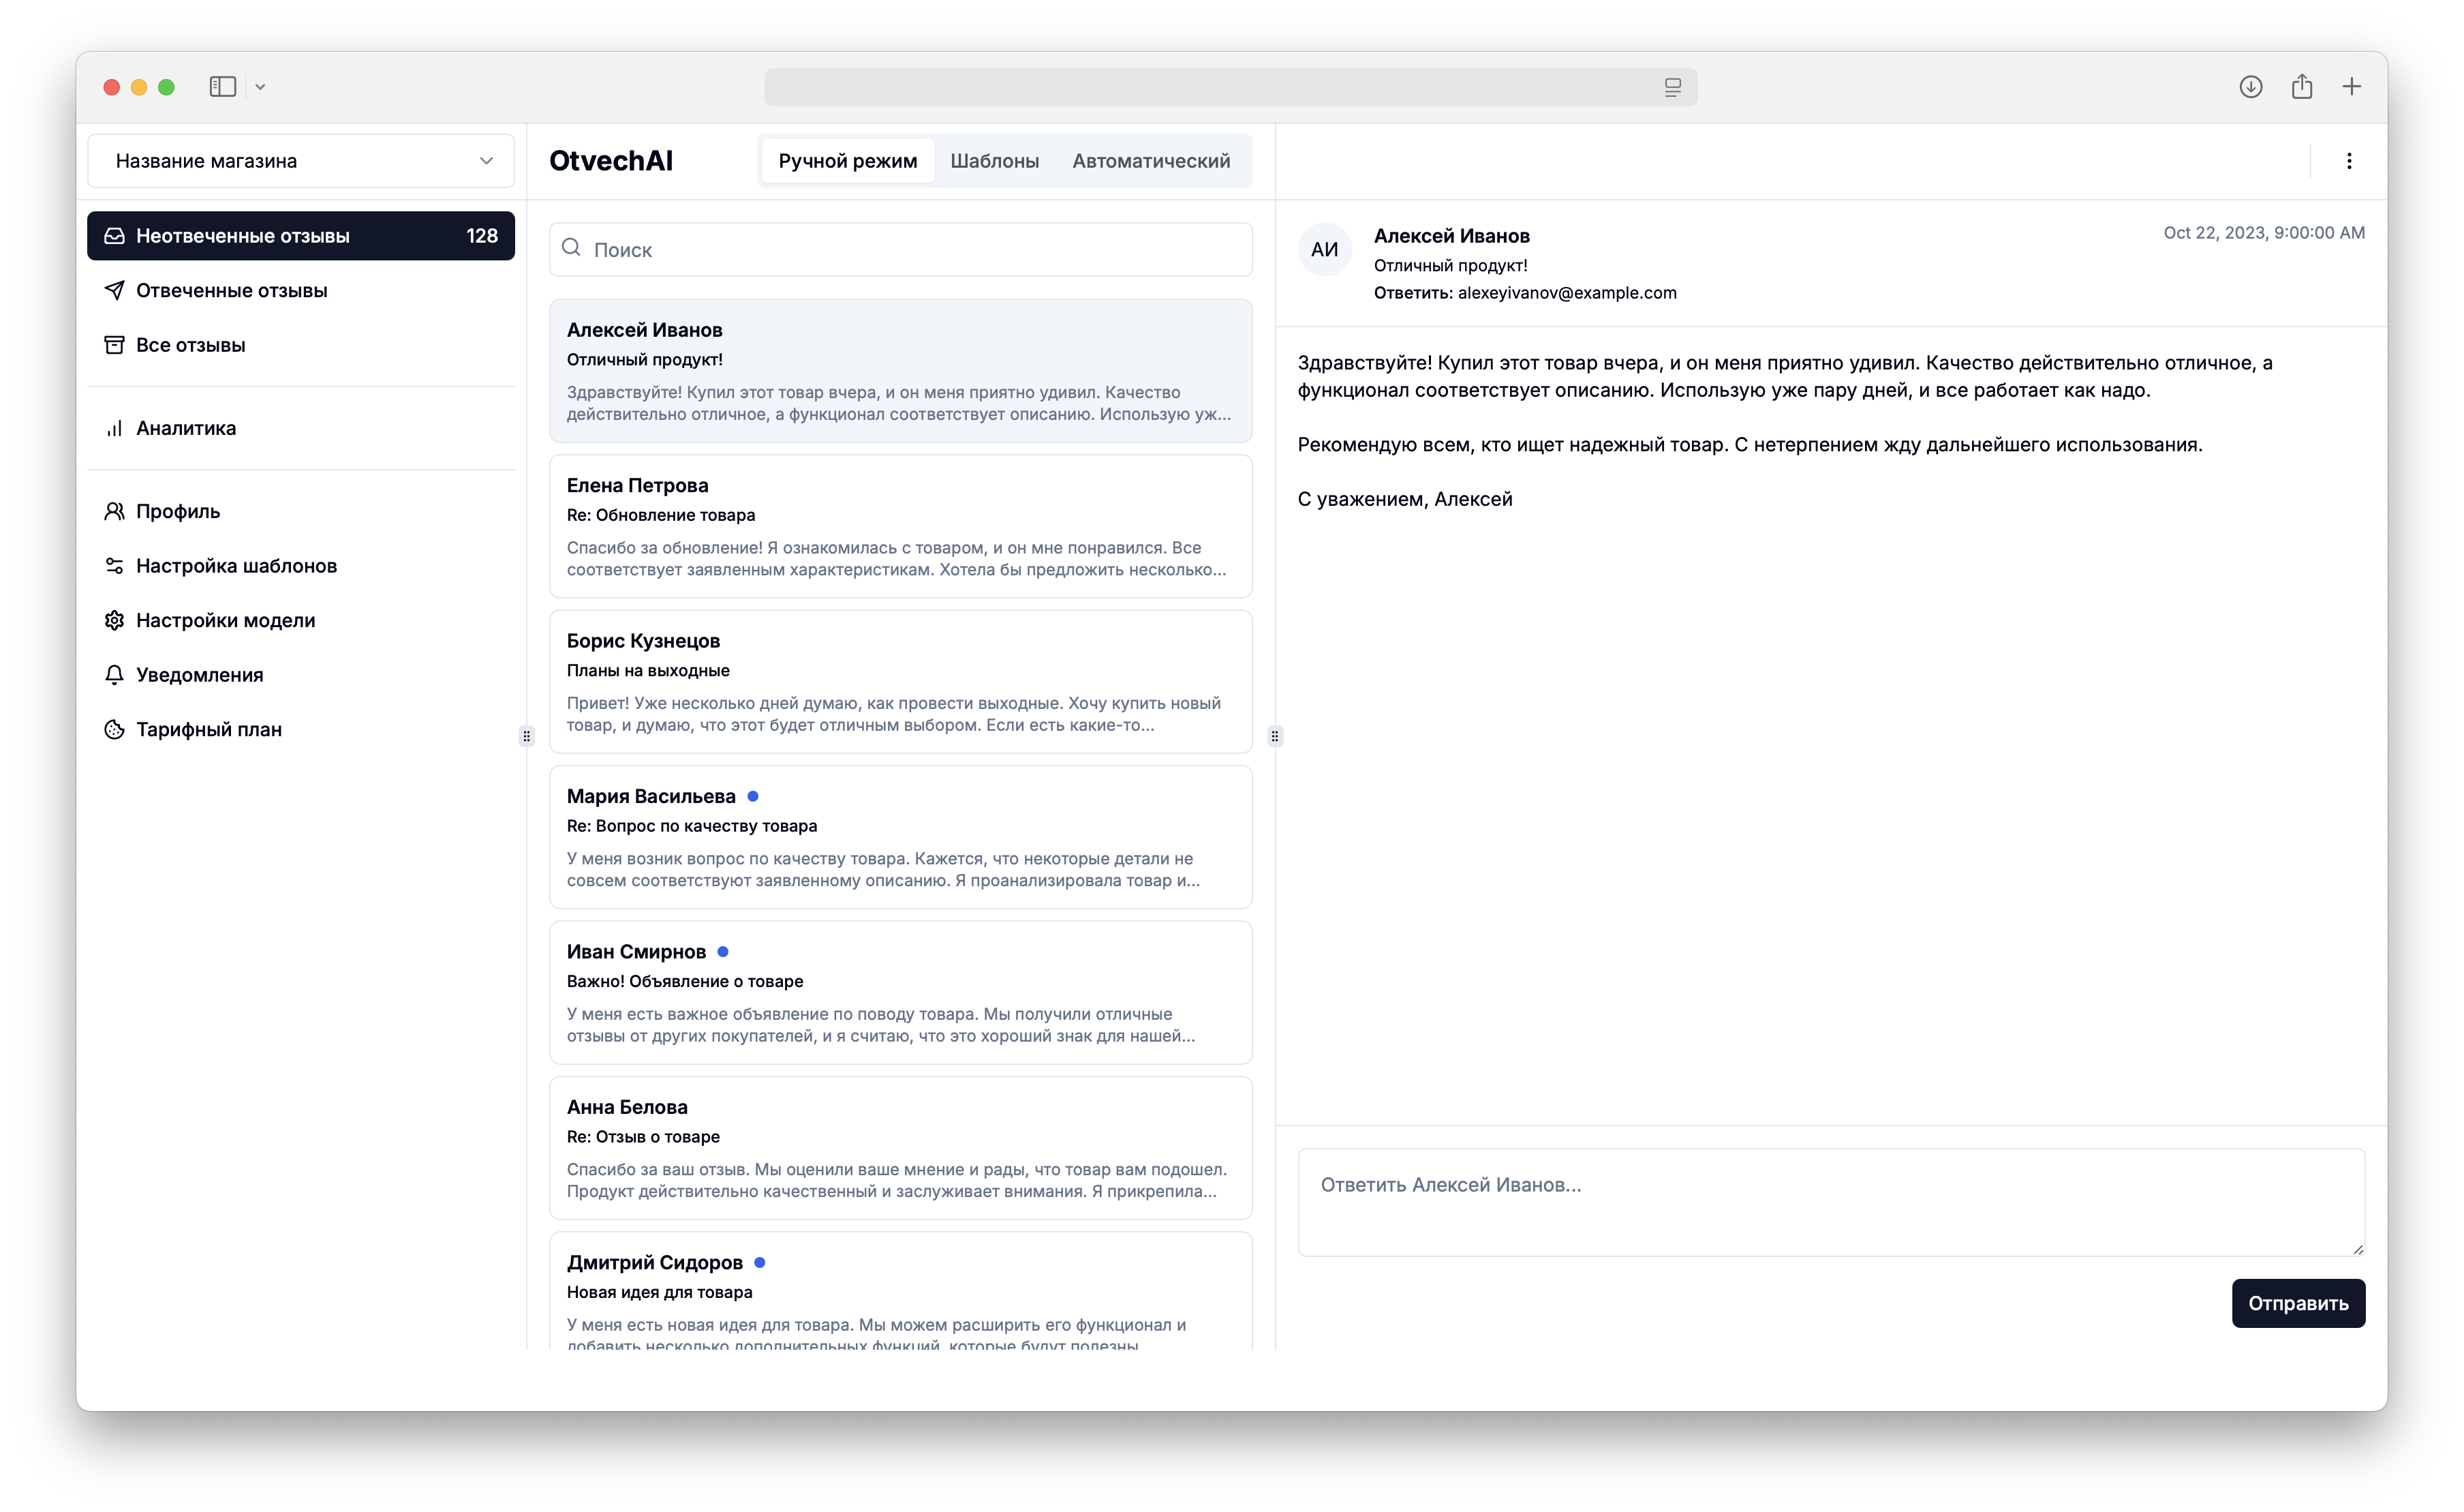This screenshot has height=1512, width=2464.
Task: Open Мария Васильева review card
Action: click(x=901, y=836)
